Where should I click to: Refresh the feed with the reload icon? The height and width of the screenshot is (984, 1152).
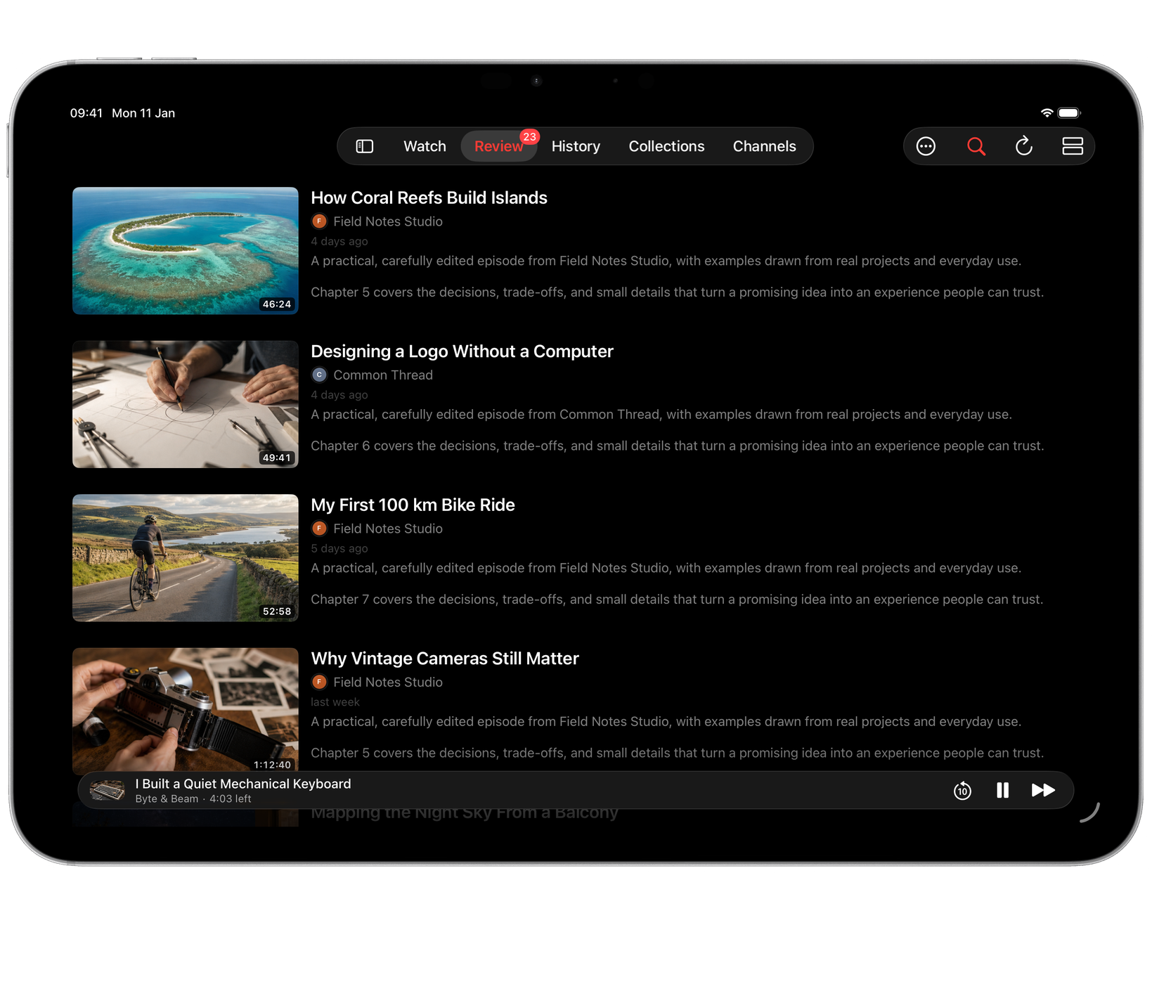(x=1023, y=146)
